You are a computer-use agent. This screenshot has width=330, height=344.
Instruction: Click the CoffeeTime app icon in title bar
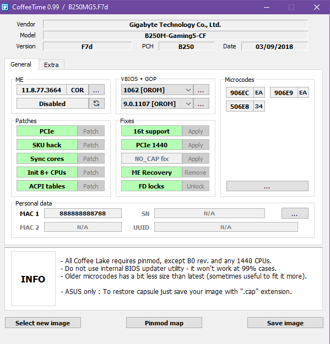[5, 7]
